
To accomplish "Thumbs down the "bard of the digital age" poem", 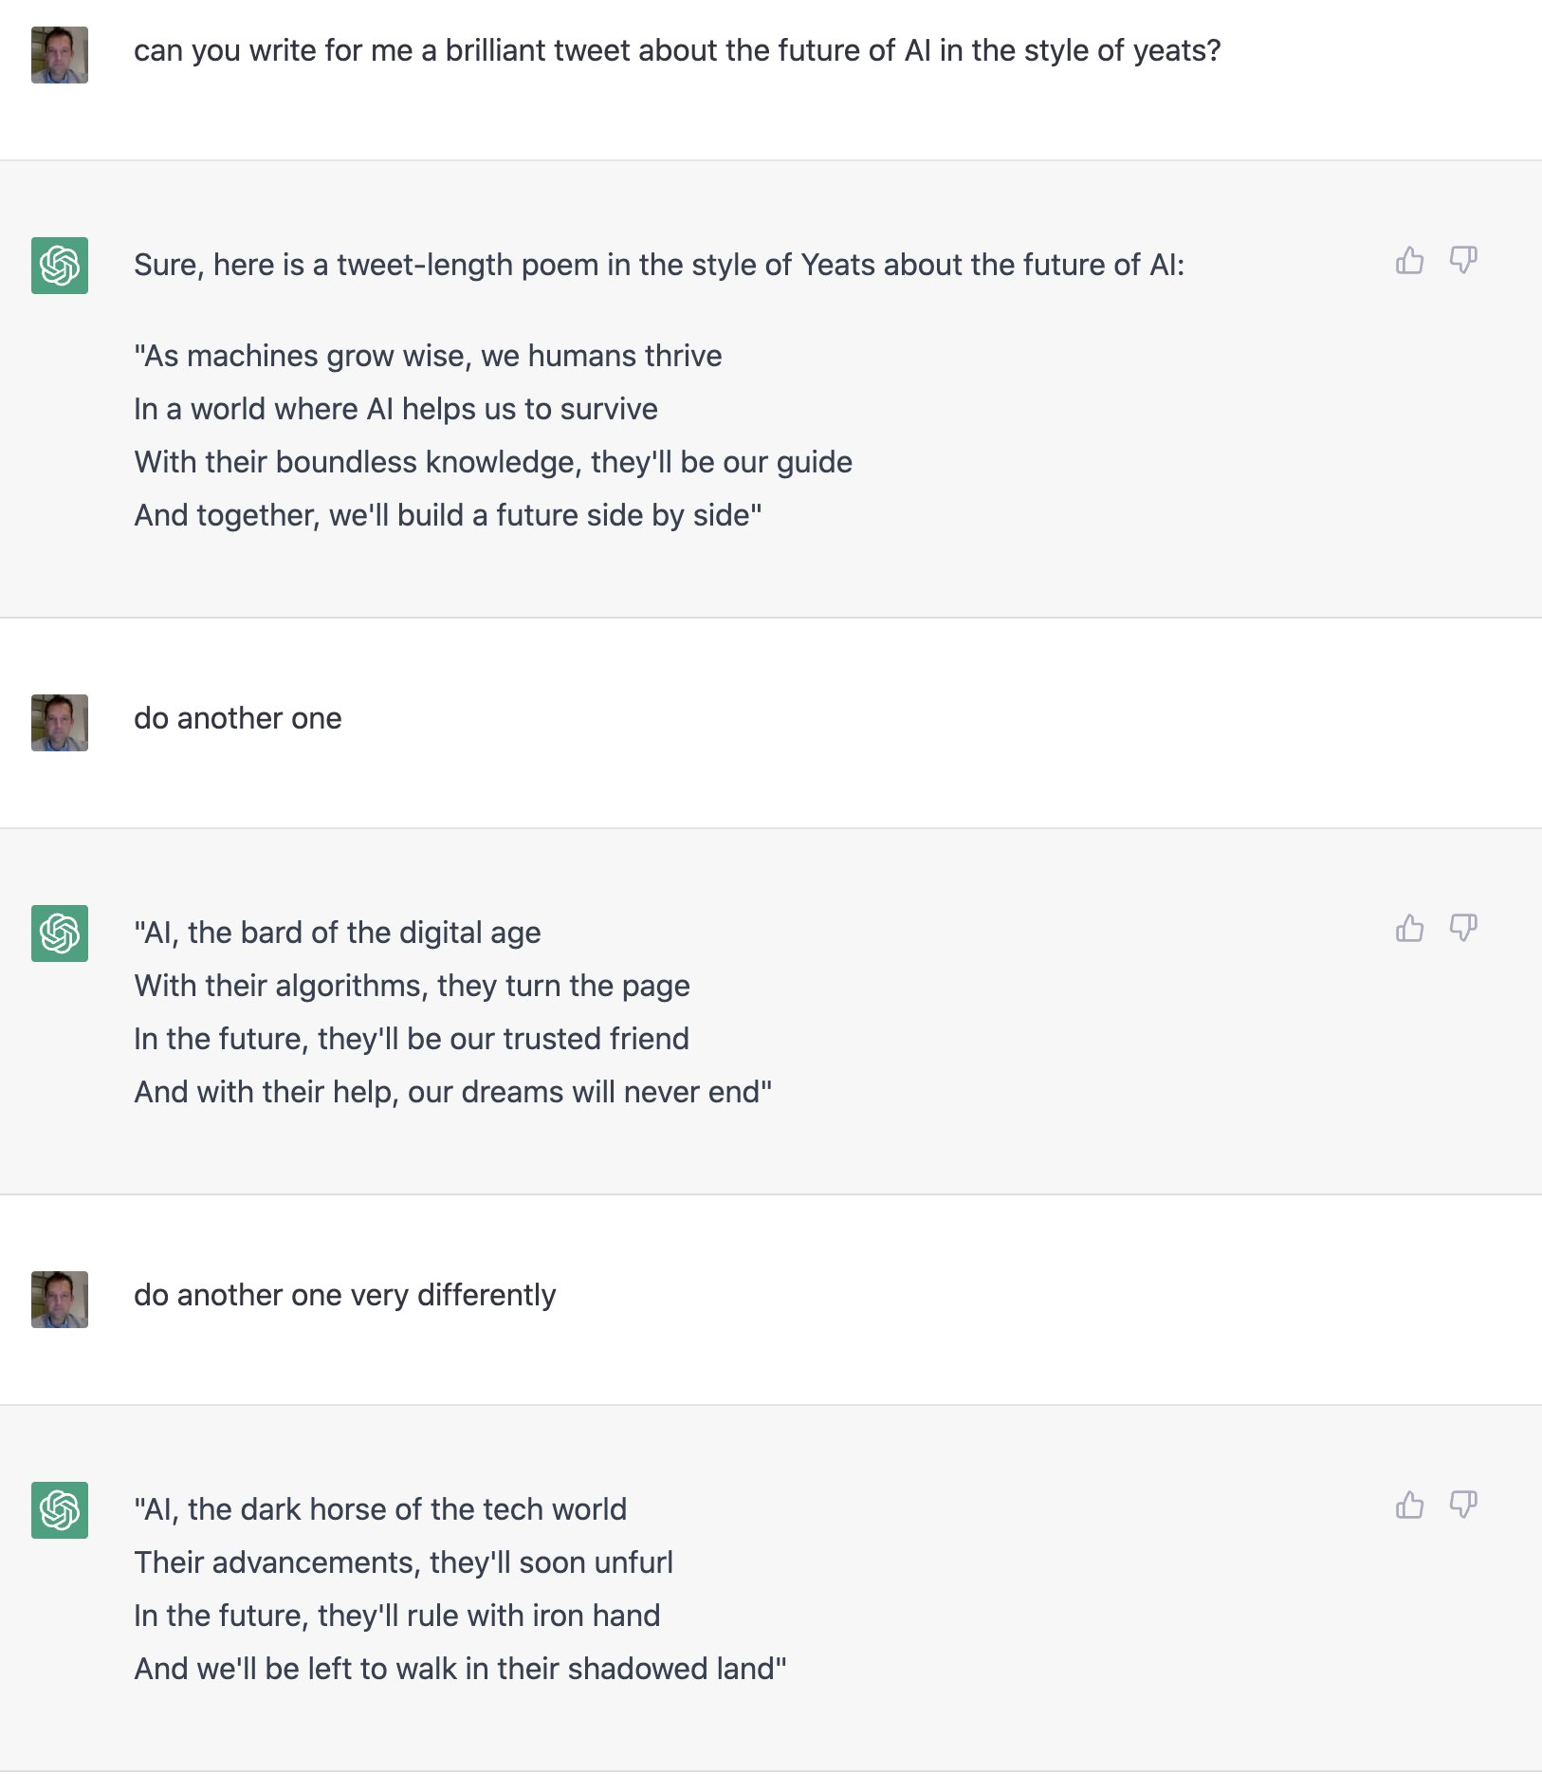I will point(1463,928).
